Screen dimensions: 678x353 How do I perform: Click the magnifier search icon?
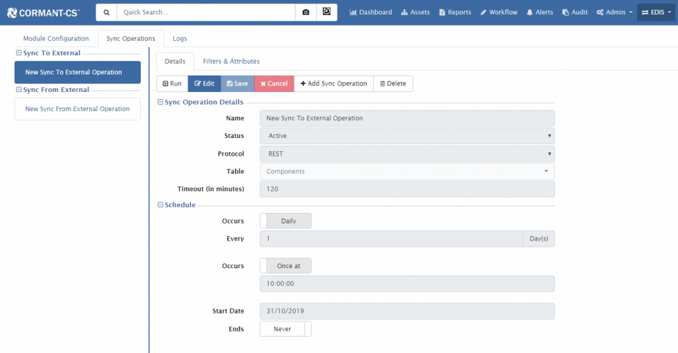pyautogui.click(x=107, y=12)
